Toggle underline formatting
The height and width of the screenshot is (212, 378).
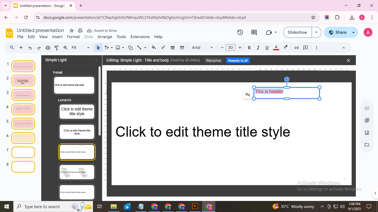267,47
